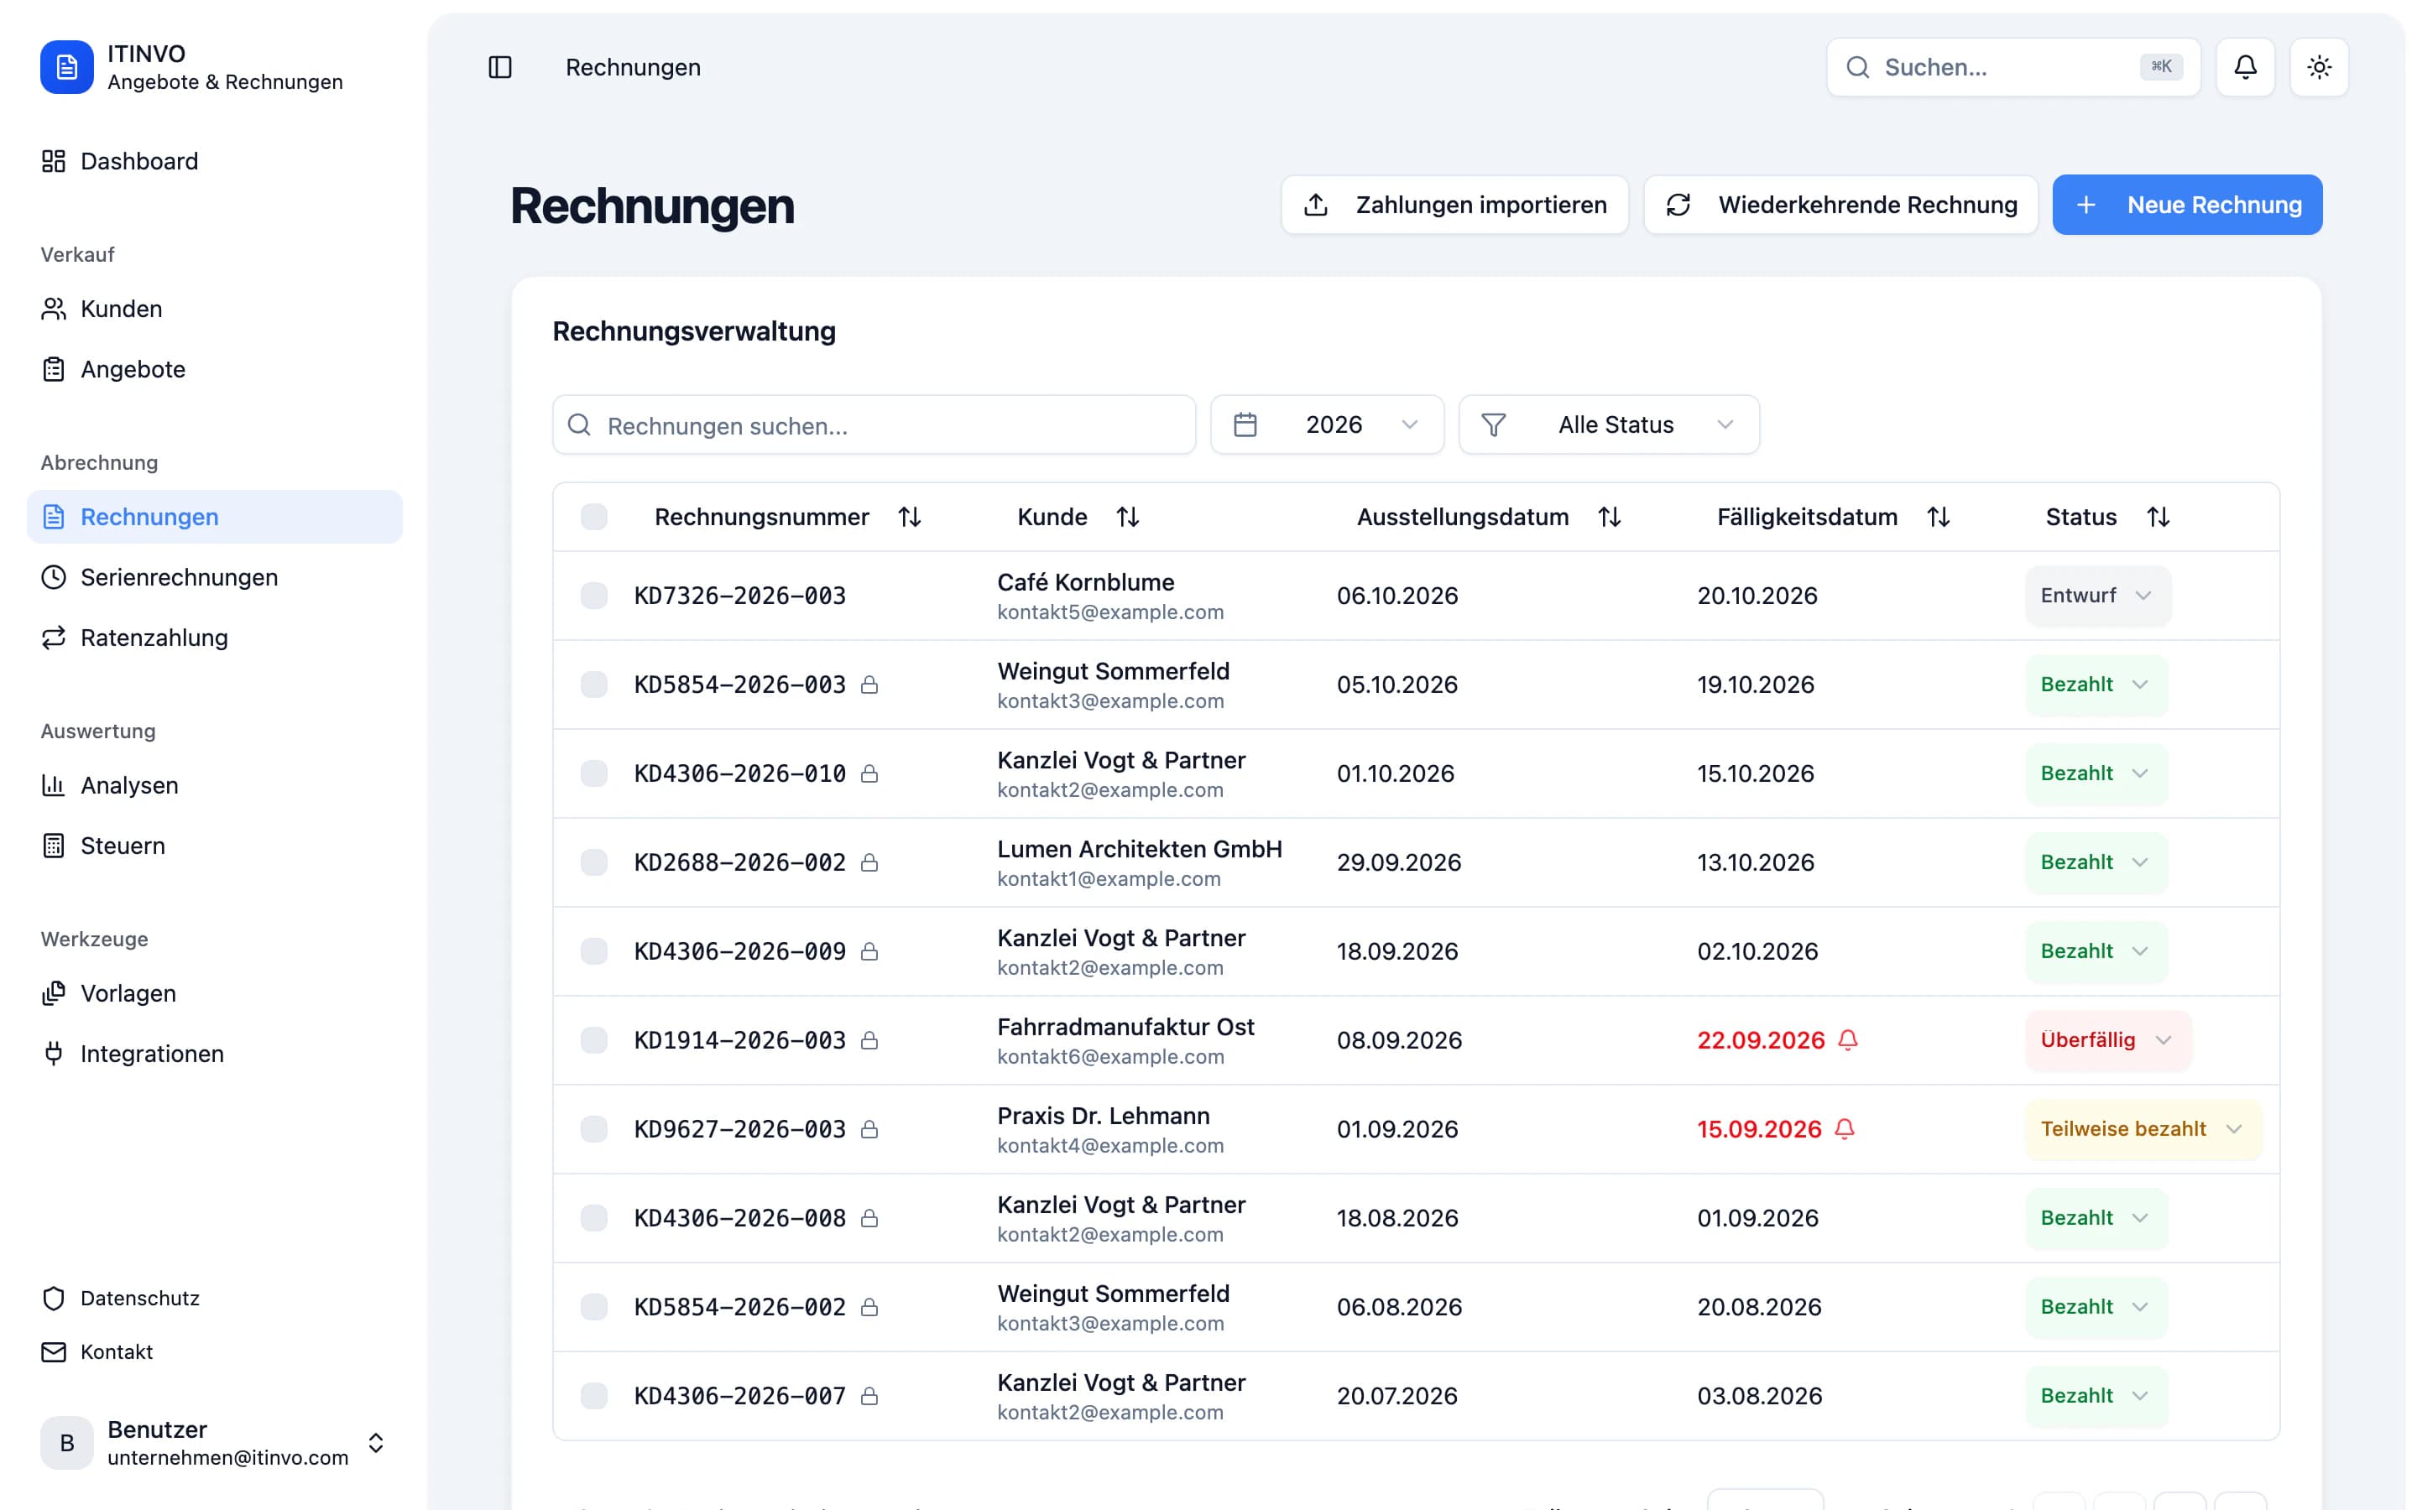Sort by Fälligkeitsdatum arrows
Screen dimensions: 2417x1510
[x=1939, y=516]
